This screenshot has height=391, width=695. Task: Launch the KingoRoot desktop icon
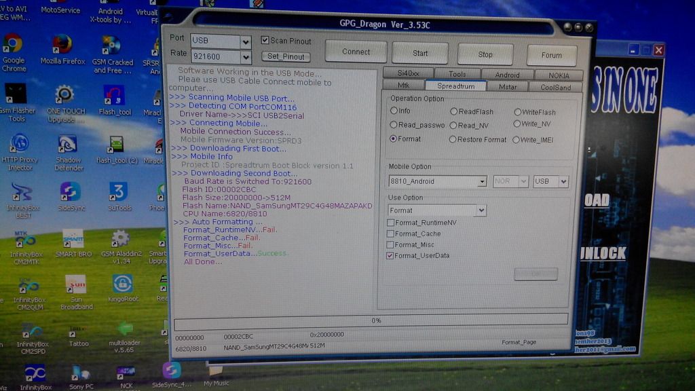pyautogui.click(x=123, y=288)
